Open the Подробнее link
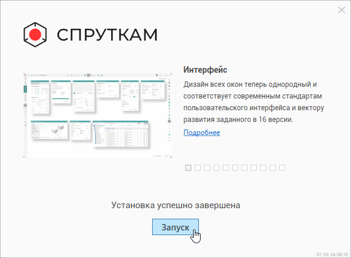351x258 pixels. click(202, 133)
